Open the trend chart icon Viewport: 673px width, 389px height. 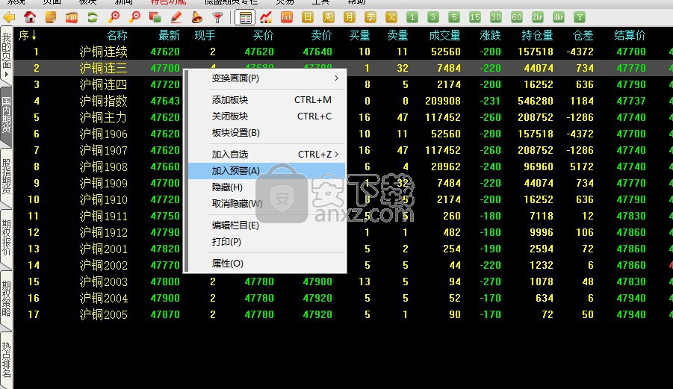(x=266, y=18)
